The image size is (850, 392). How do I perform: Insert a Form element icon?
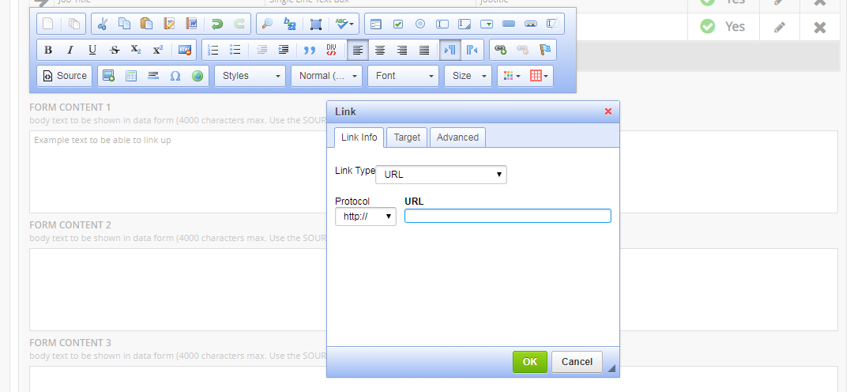click(376, 24)
